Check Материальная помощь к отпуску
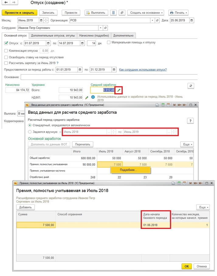 109,43
